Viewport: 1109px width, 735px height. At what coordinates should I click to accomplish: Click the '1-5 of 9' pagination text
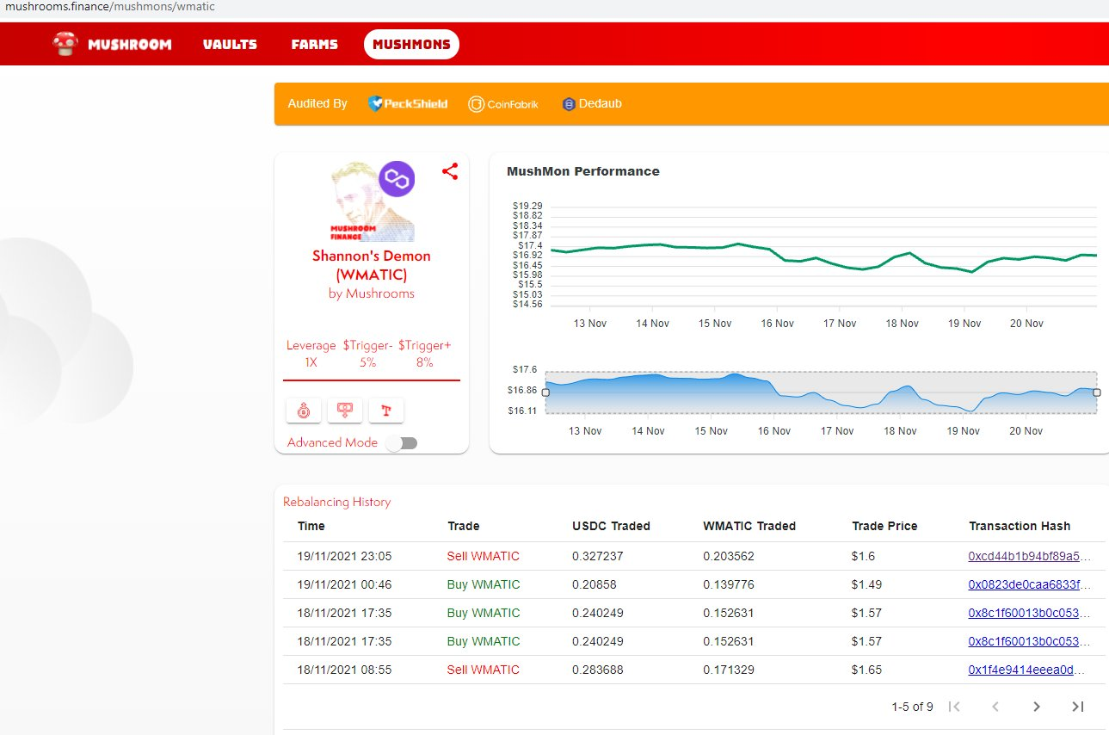(x=912, y=707)
